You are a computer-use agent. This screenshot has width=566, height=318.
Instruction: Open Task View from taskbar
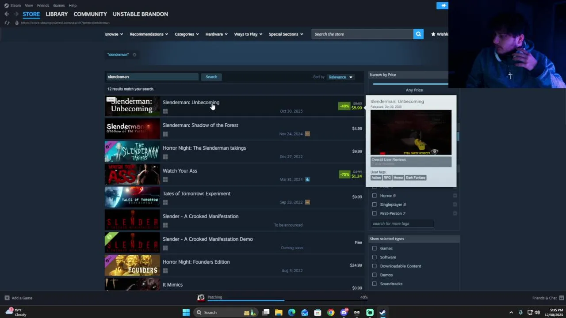(x=266, y=313)
